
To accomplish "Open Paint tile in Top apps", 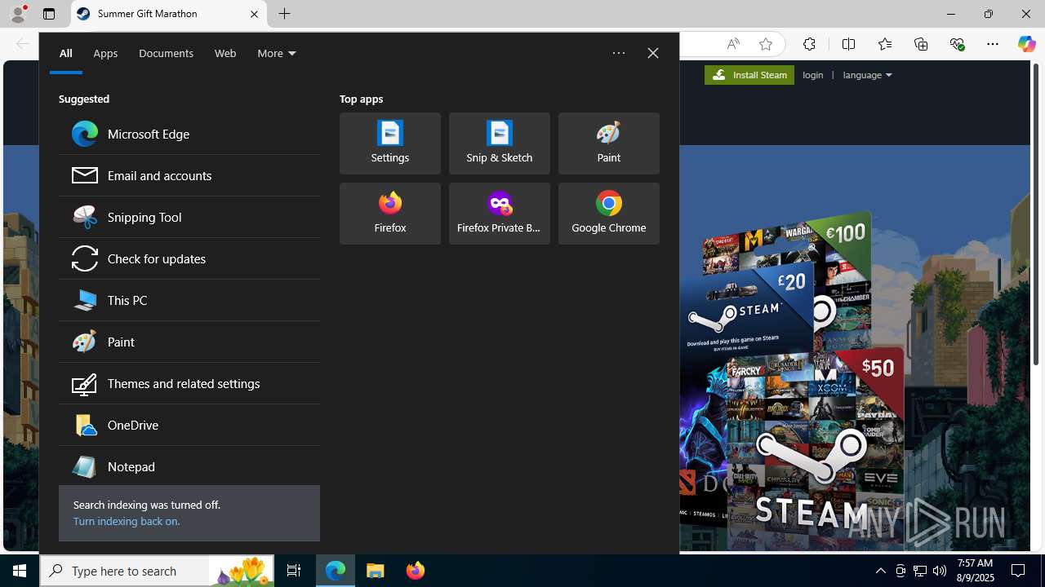I will coord(609,143).
